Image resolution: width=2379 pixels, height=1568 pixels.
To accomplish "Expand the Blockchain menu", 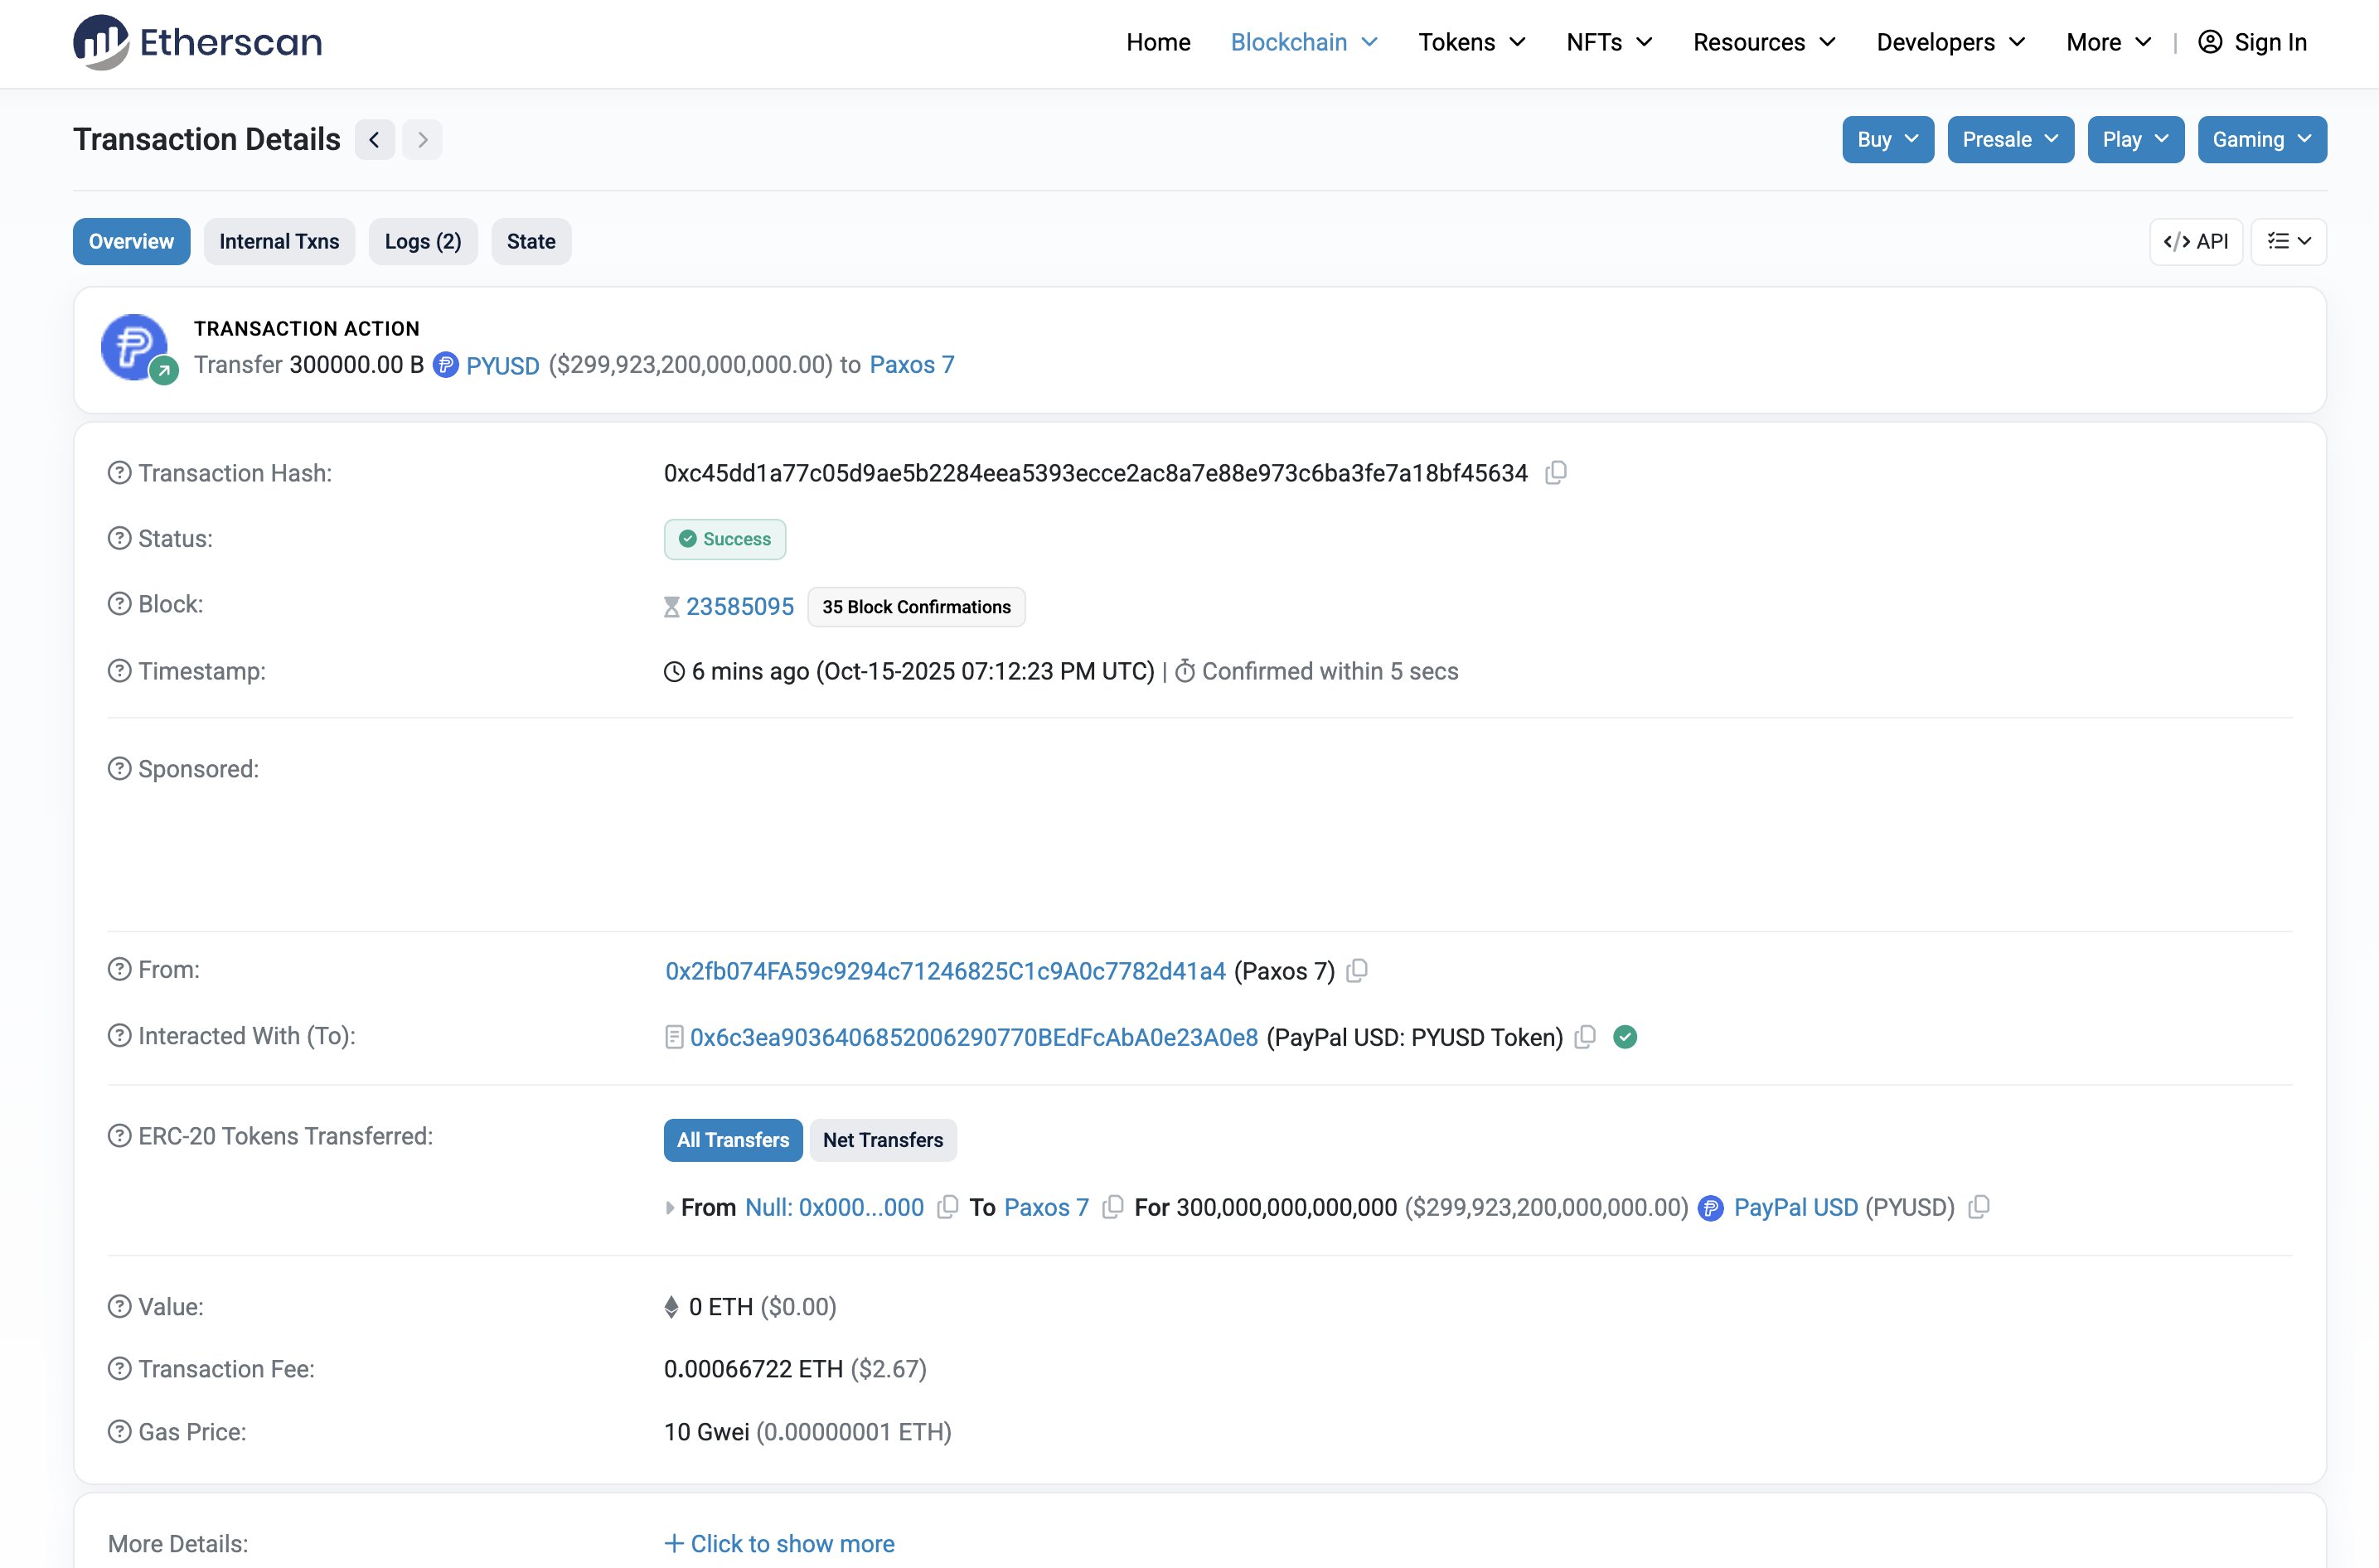I will click(x=1303, y=42).
